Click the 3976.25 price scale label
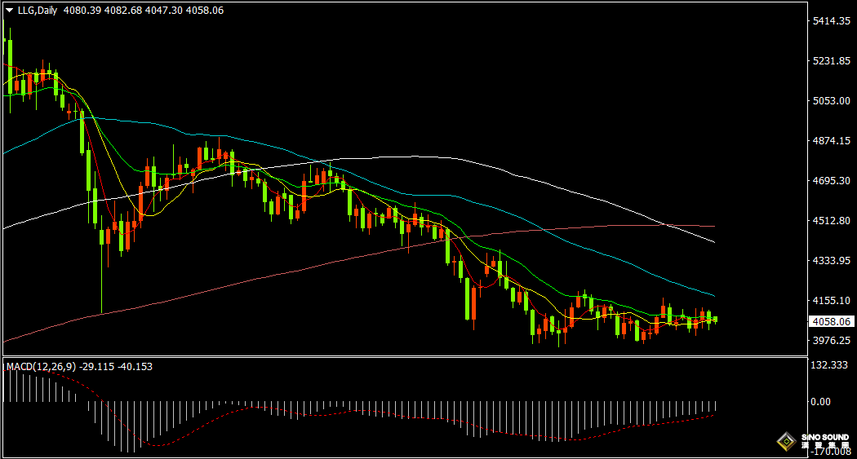Screen dimensions: 857x459 tap(832, 340)
